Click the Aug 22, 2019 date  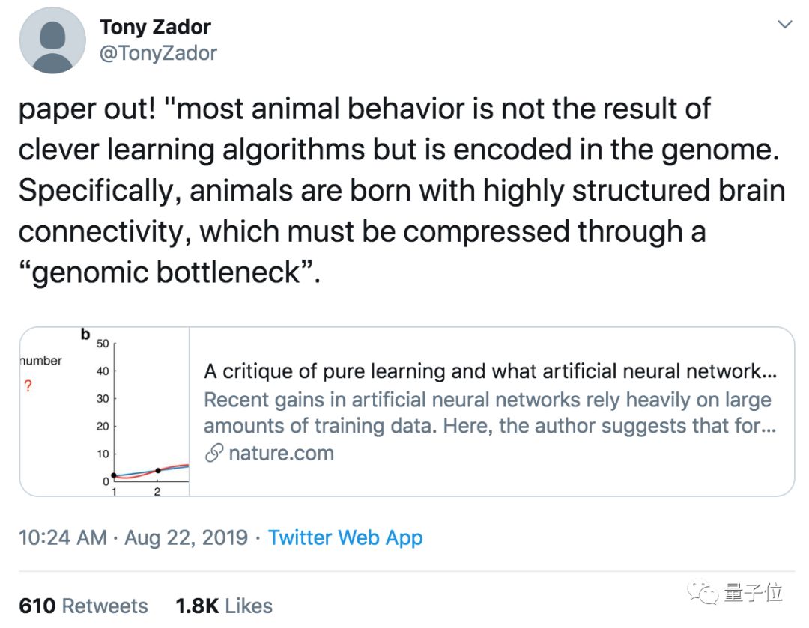(x=186, y=537)
